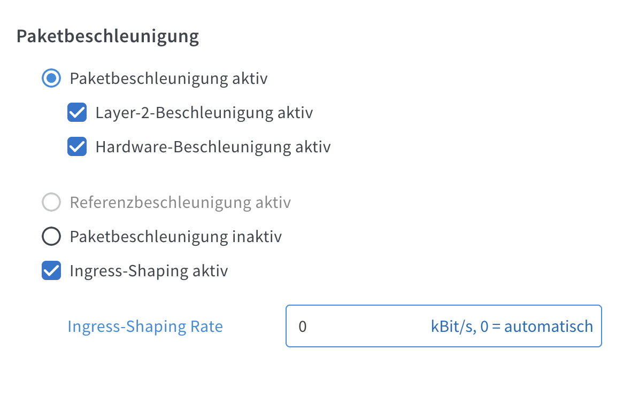The width and height of the screenshot is (631, 404).
Task: Disable the "Ingress-Shaping aktiv" checkbox
Action: pos(51,270)
